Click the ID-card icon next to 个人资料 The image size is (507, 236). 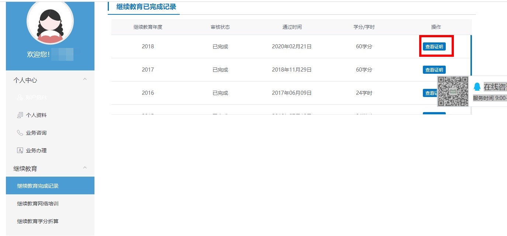[20, 115]
